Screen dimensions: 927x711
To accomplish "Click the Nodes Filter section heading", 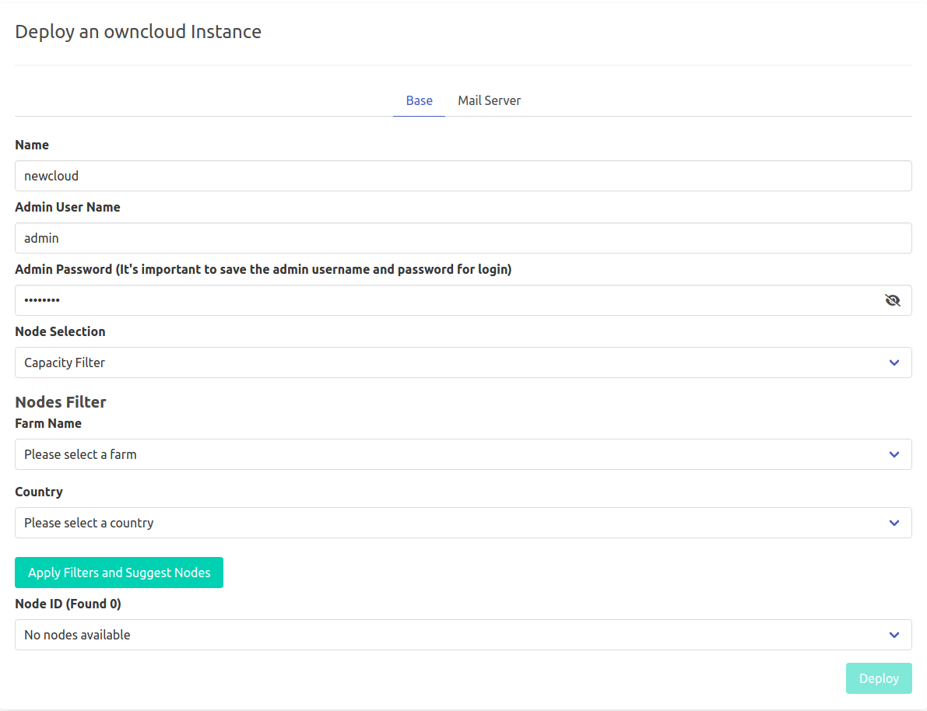I will [x=61, y=402].
